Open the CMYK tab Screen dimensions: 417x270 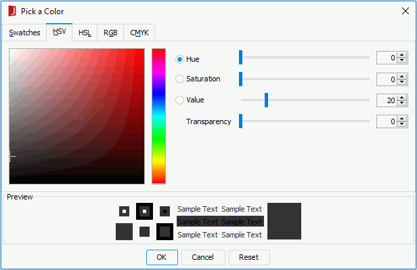coord(139,33)
